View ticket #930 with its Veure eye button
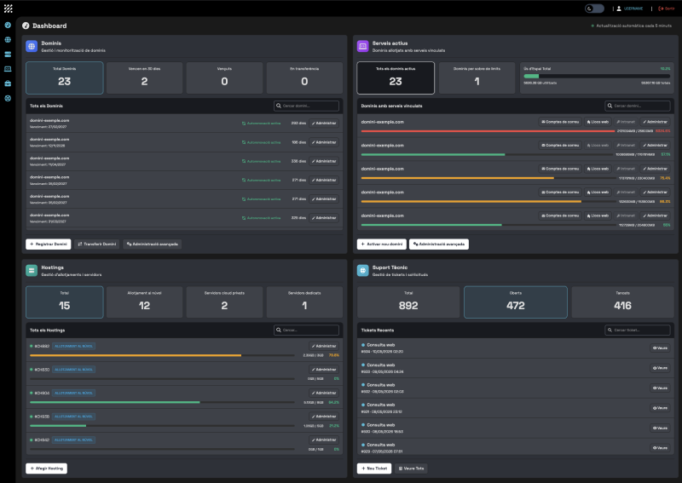 [660, 428]
